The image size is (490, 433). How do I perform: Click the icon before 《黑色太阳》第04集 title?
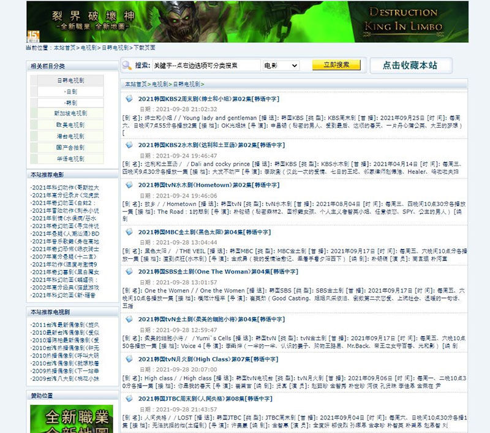[130, 233]
